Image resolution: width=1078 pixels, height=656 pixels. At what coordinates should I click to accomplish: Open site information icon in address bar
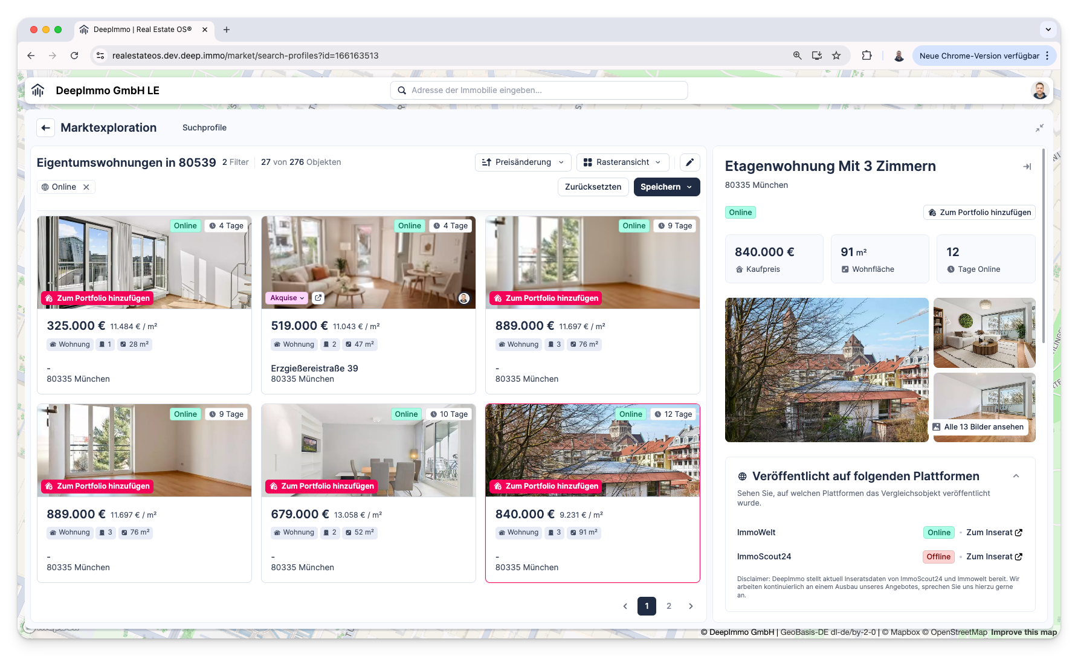click(x=100, y=56)
